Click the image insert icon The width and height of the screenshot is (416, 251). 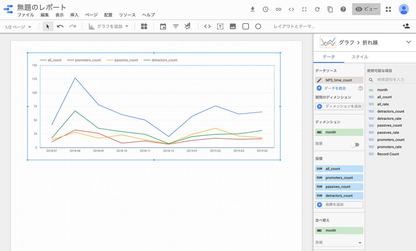tap(233, 27)
